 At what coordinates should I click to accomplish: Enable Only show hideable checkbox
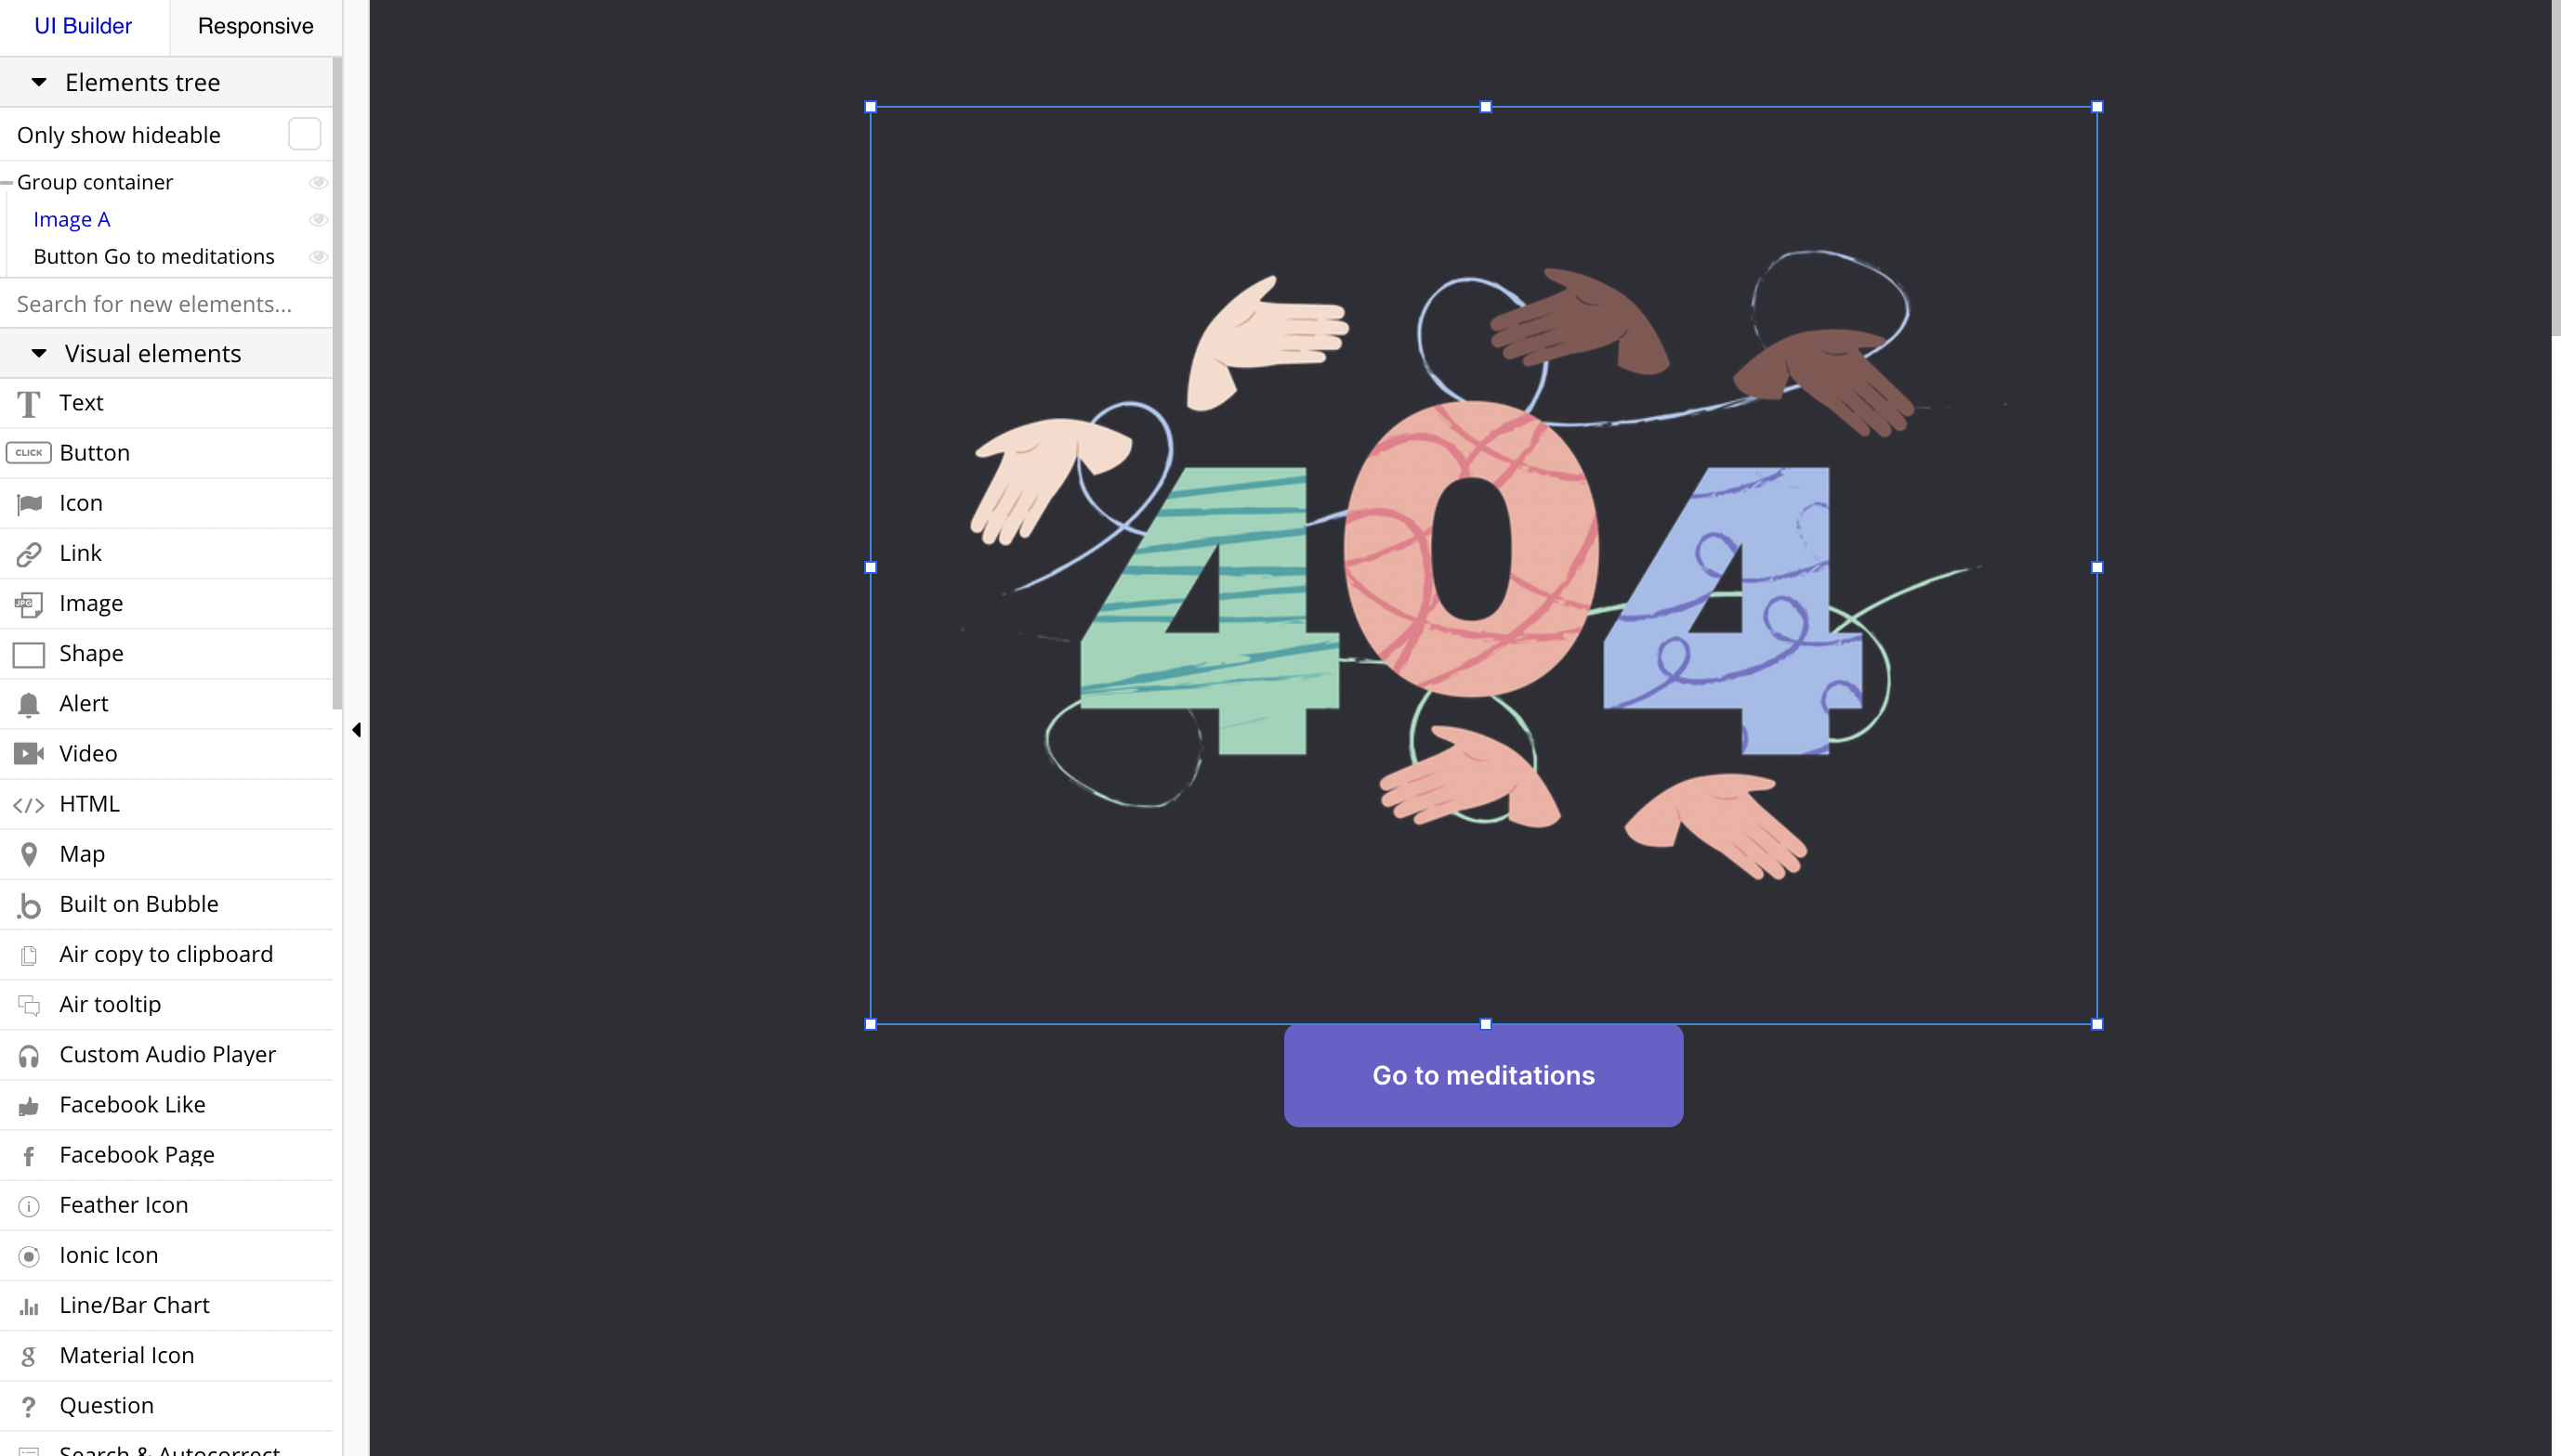304,134
